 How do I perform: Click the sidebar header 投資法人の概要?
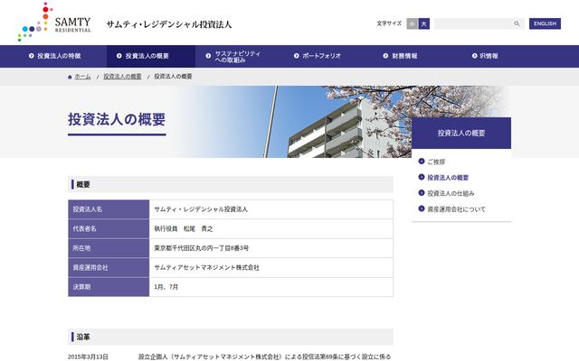click(461, 133)
